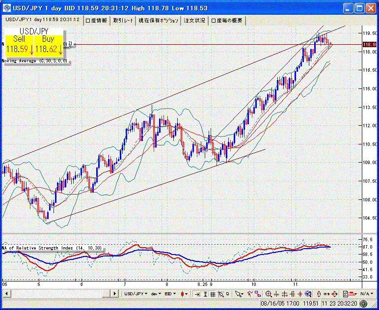The width and height of the screenshot is (379, 310).
Task: Click the Buy 118.62 price button
Action: pyautogui.click(x=48, y=45)
